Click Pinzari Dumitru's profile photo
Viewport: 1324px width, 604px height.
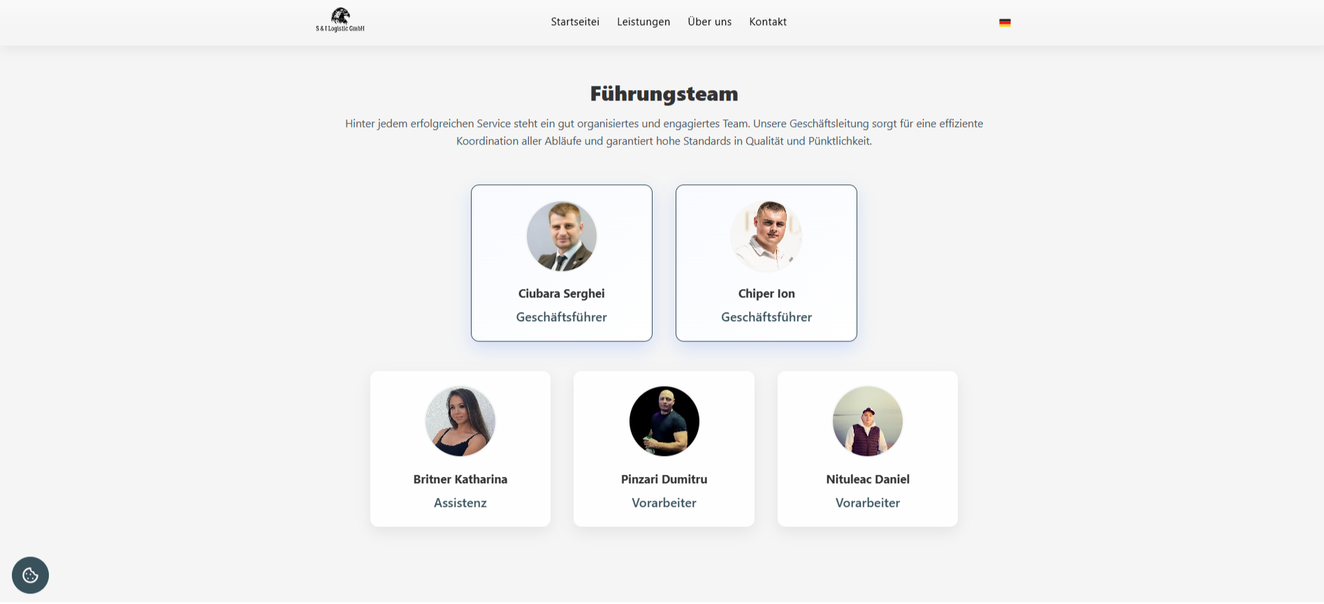click(x=664, y=421)
